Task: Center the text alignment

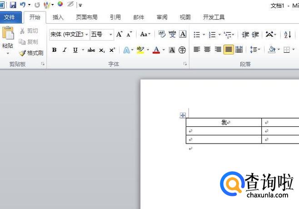Action: tap(207, 50)
